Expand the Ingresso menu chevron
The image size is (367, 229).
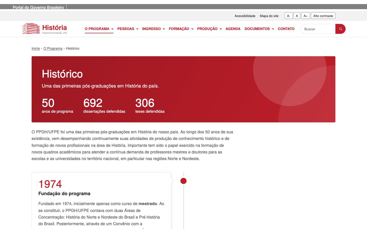tap(164, 29)
